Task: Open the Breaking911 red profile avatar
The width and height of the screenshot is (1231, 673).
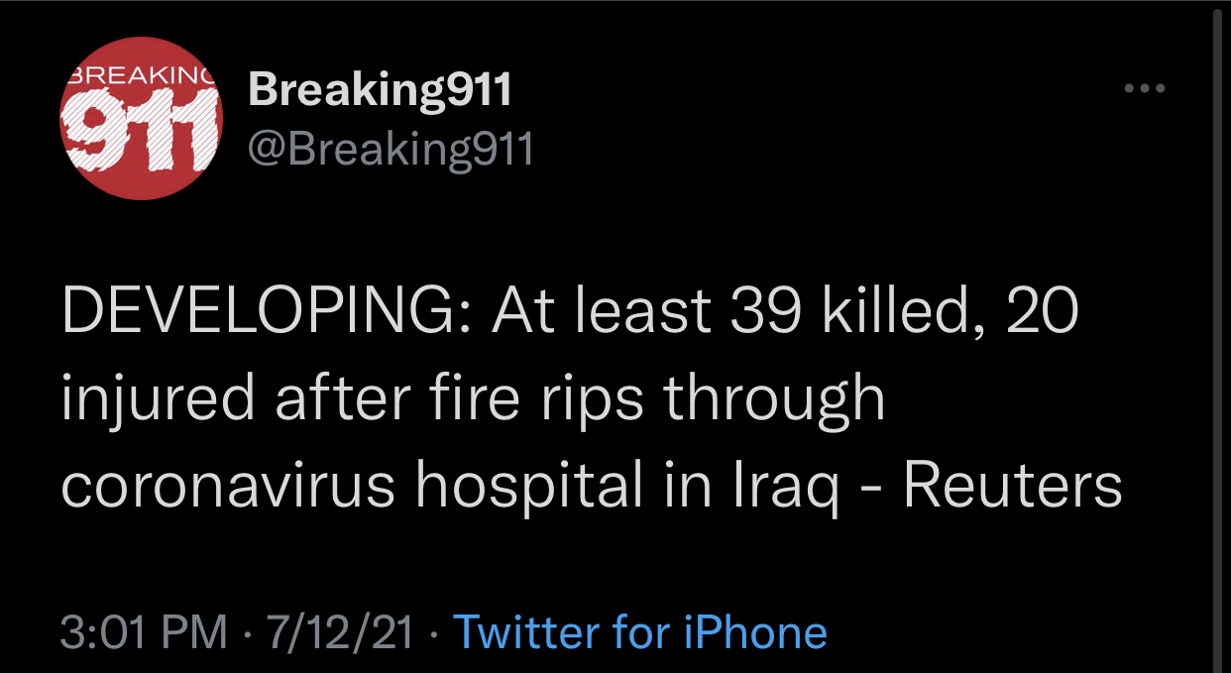Action: tap(142, 119)
